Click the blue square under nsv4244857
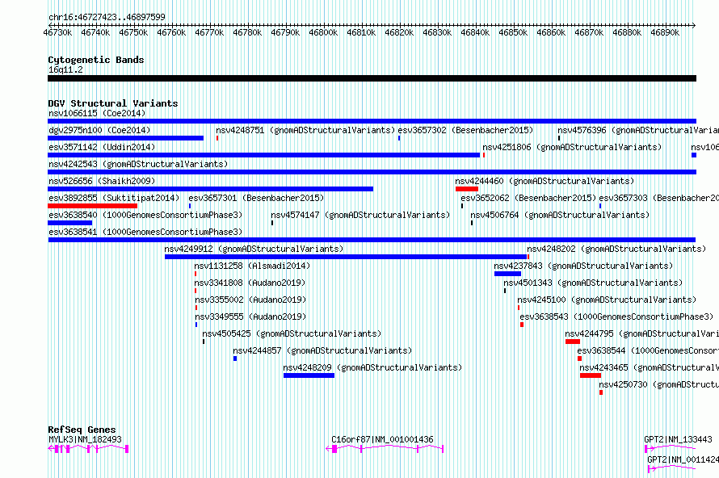719x478 pixels. click(x=235, y=358)
